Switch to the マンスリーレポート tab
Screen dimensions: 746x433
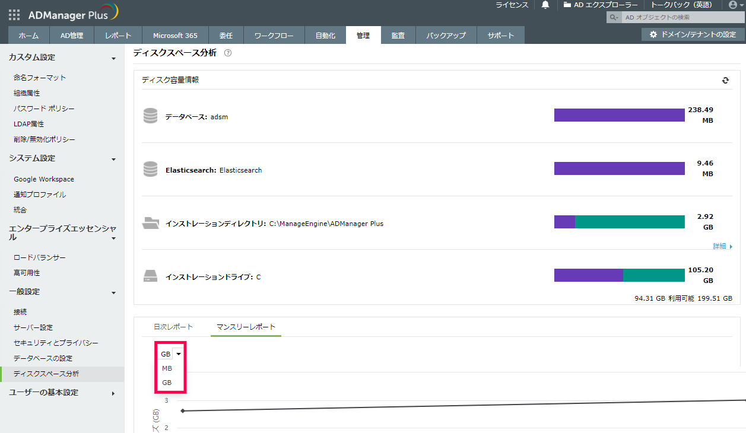click(x=246, y=327)
